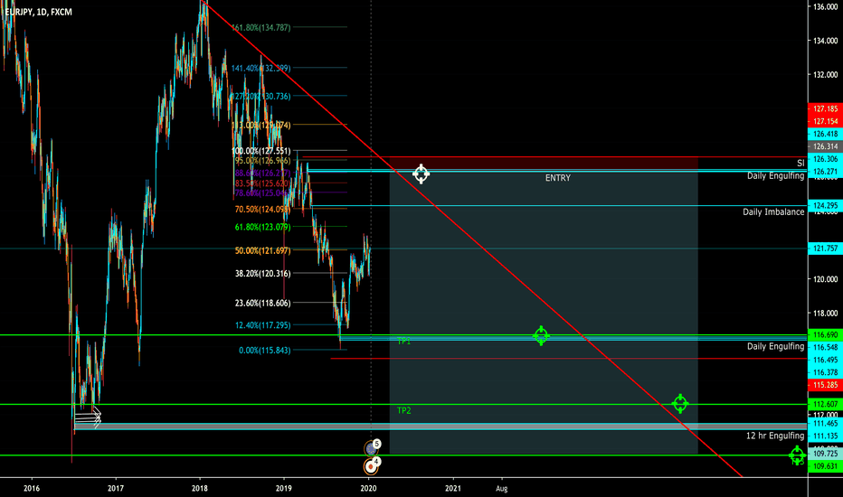Click Aug on the time axis

502,486
